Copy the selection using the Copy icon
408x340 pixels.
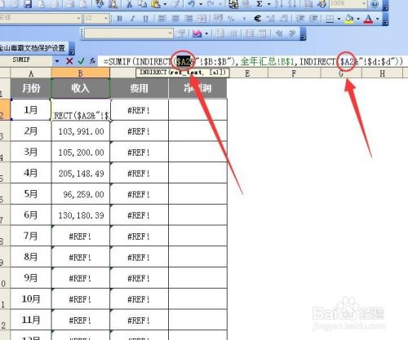(x=142, y=4)
